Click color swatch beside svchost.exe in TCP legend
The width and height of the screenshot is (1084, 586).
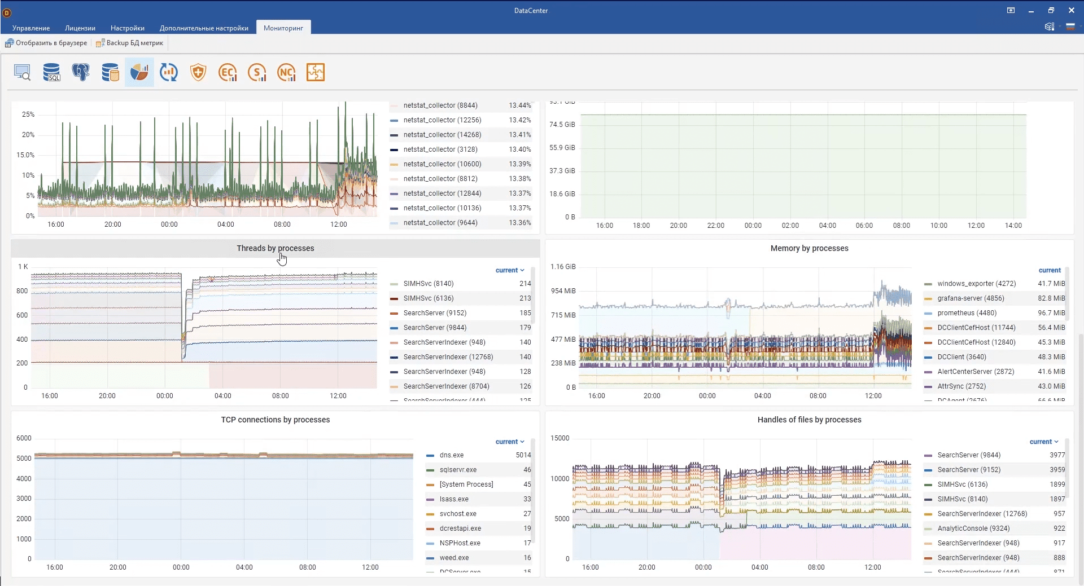pyautogui.click(x=430, y=514)
